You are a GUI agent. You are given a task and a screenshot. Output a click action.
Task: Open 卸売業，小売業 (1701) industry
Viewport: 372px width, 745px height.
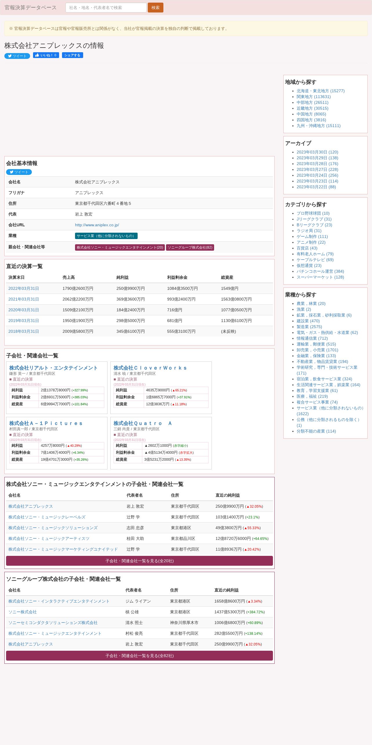(317, 350)
